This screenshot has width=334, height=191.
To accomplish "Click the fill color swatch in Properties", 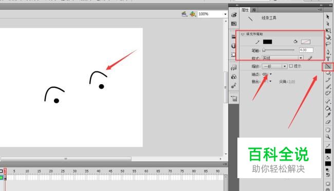I will click(x=306, y=42).
